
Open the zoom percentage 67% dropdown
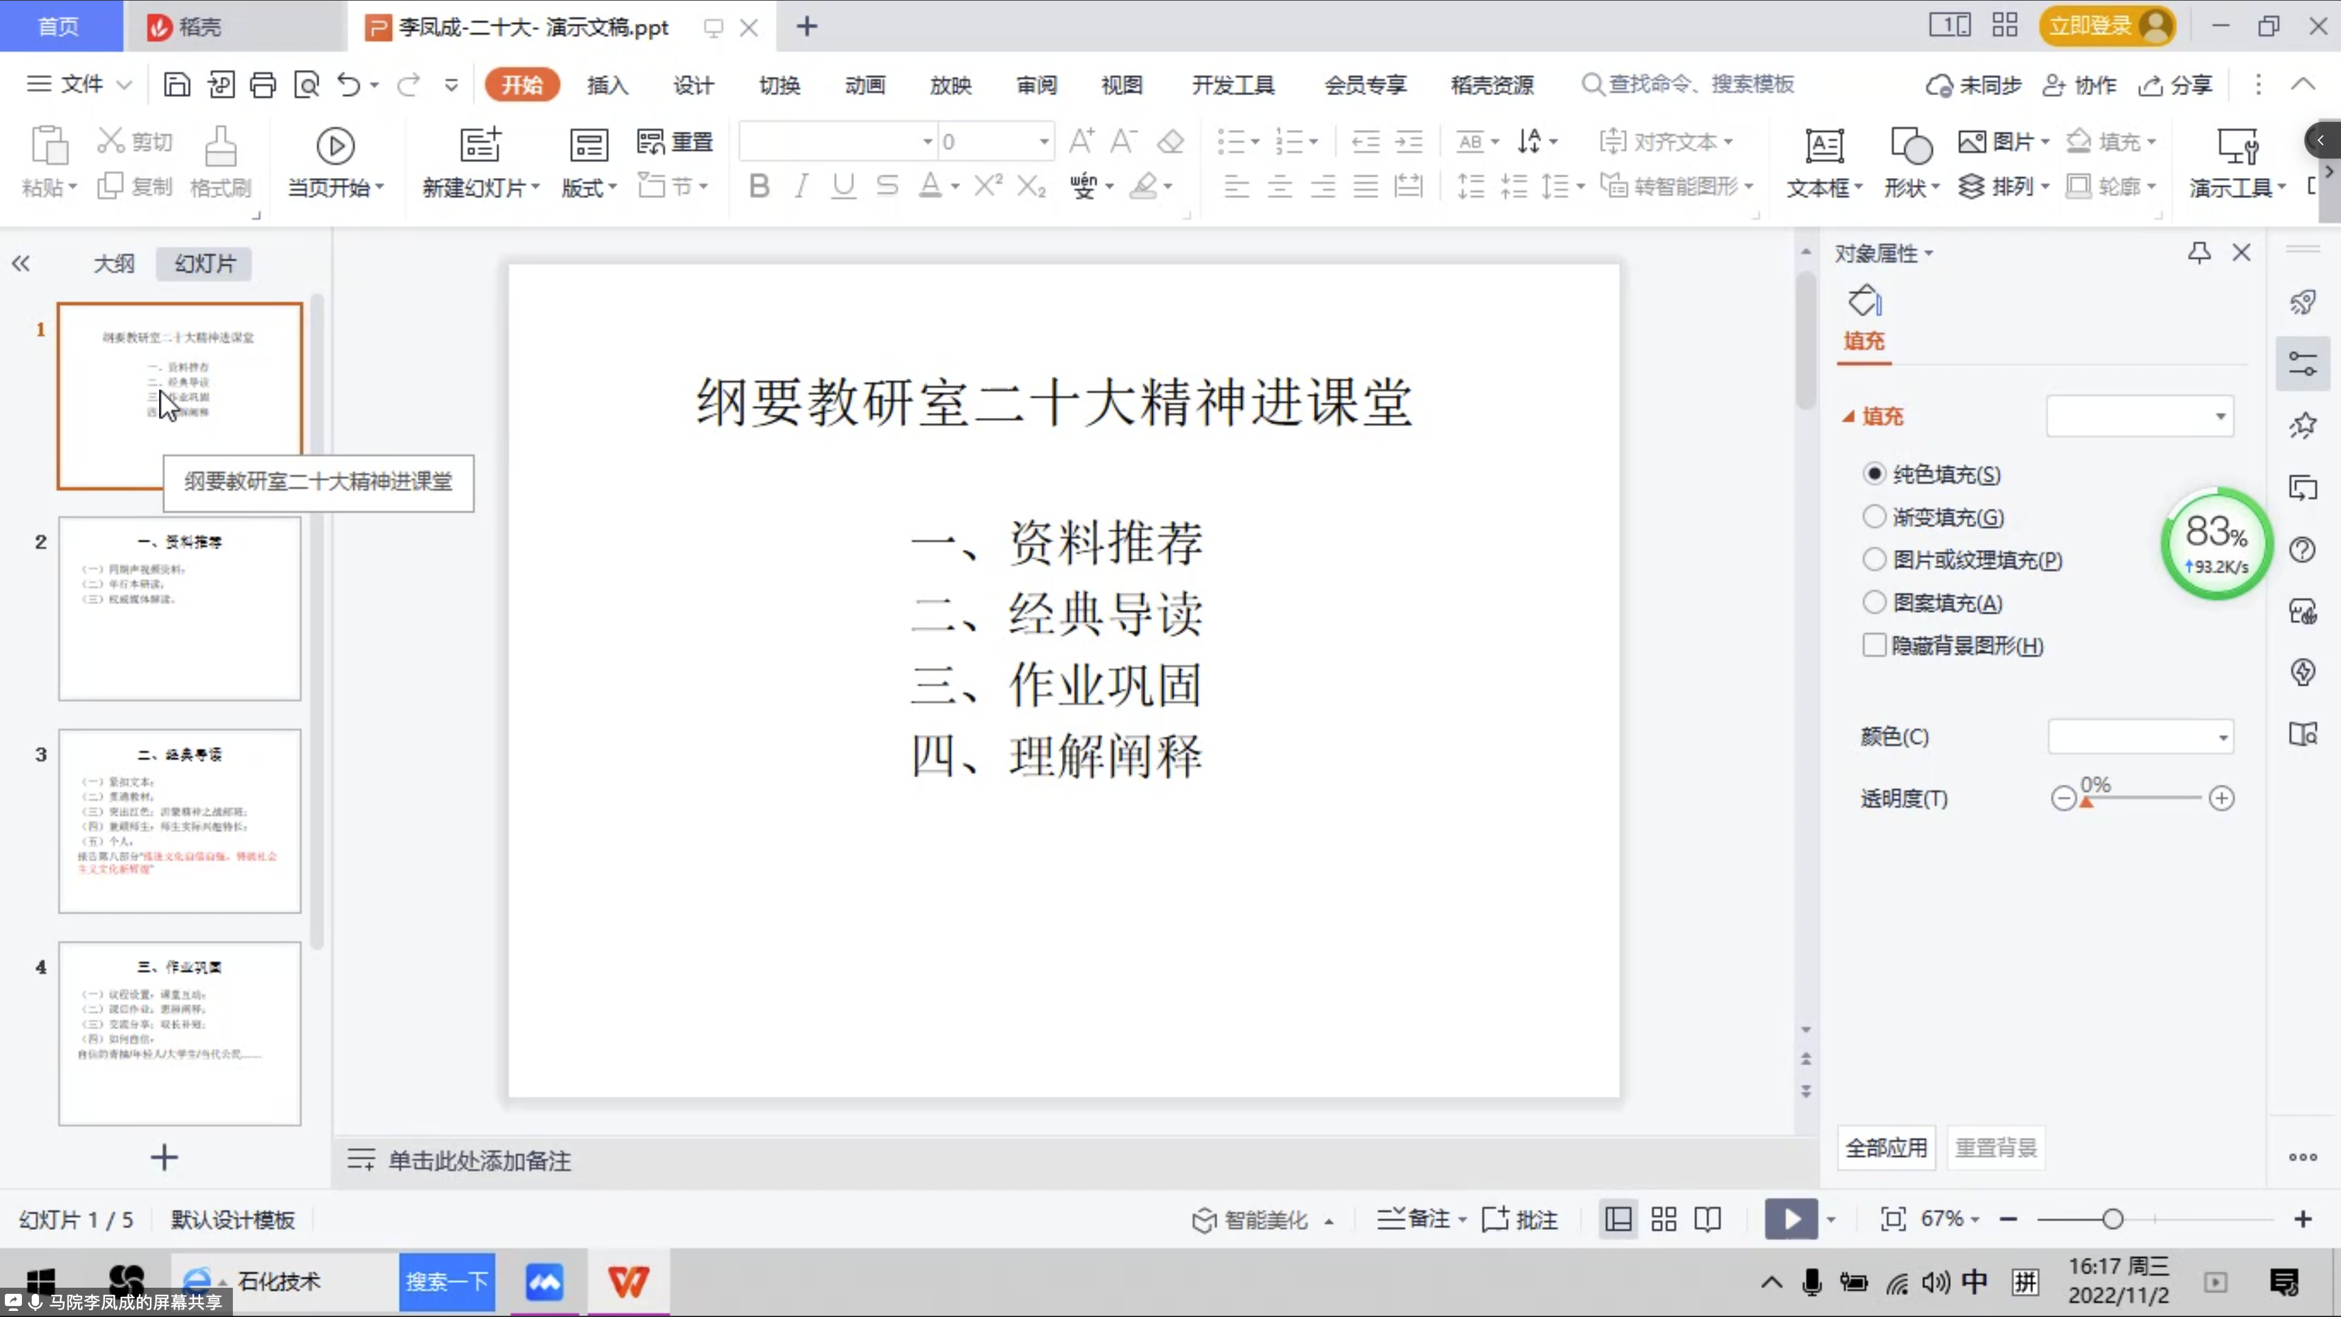tap(1950, 1219)
